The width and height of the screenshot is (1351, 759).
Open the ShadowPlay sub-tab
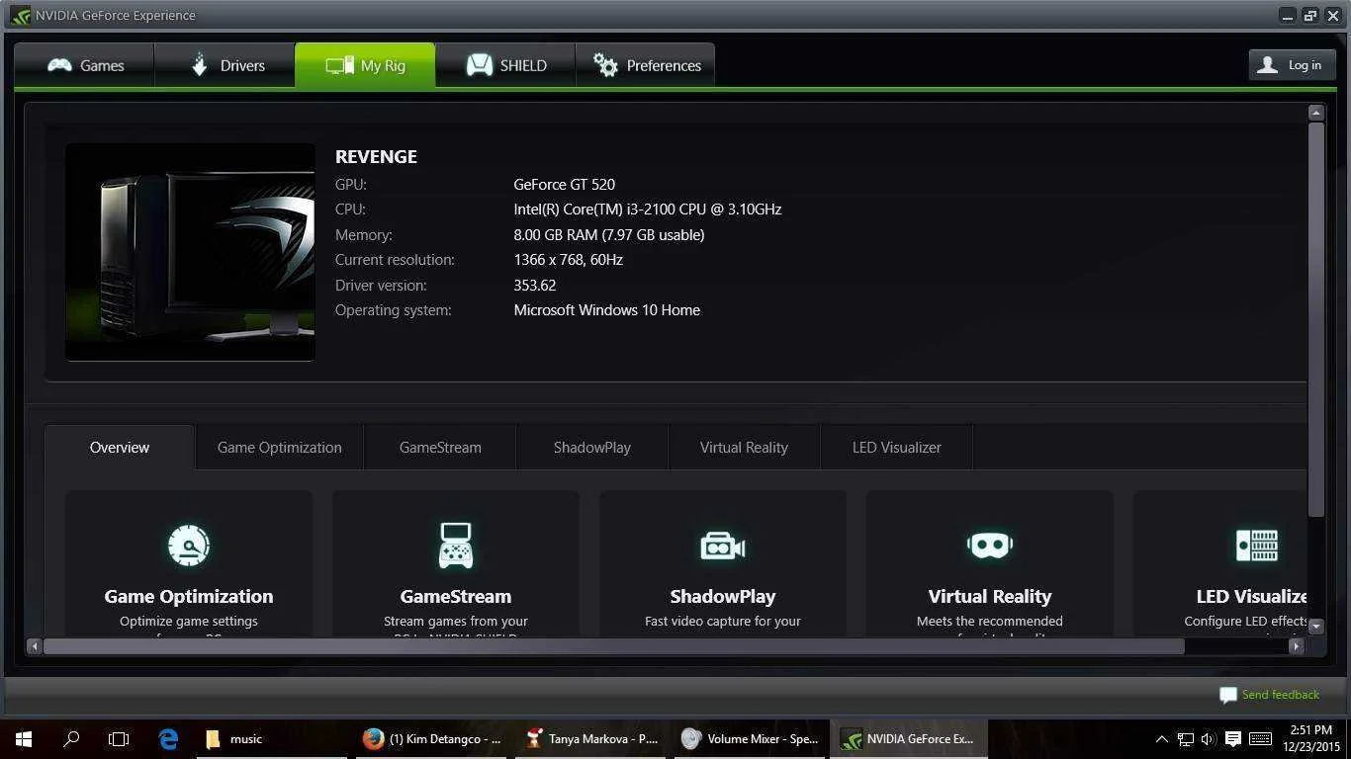(592, 448)
